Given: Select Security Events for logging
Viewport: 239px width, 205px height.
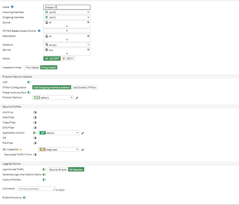Looking at the screenshot, I should 57,169.
